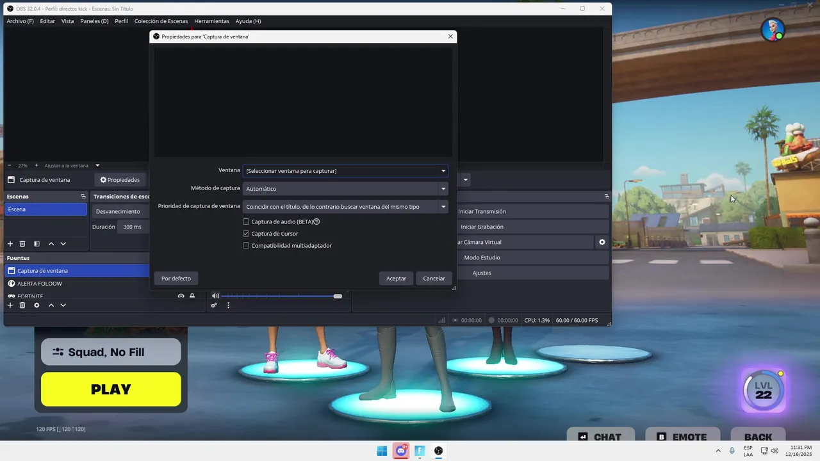820x461 pixels.
Task: Zoom out preview with minus icon
Action: (x=10, y=165)
